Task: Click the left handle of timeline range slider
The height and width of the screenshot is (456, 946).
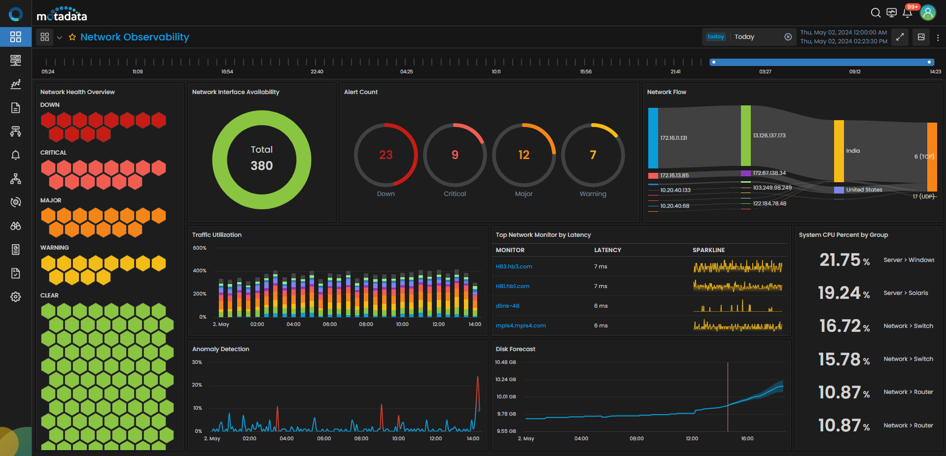Action: (713, 62)
